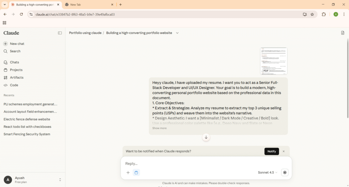Dismiss the notification prompt banner
This screenshot has height=187, width=349.
284,151
